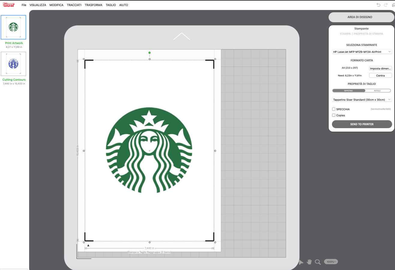The width and height of the screenshot is (395, 270).
Task: Click the (termotrasferibili) note
Action: (381, 109)
